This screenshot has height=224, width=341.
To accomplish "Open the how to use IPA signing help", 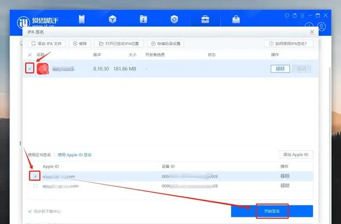I will click(x=288, y=44).
